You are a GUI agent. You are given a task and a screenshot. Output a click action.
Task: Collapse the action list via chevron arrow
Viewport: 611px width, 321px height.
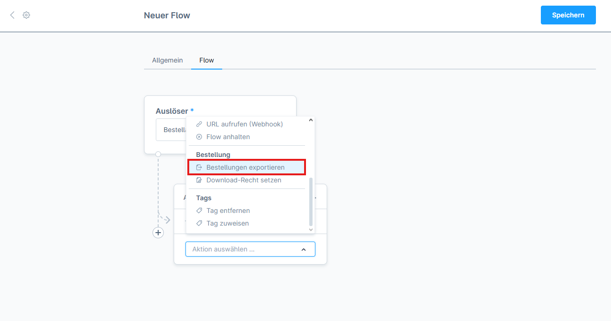[x=304, y=250]
